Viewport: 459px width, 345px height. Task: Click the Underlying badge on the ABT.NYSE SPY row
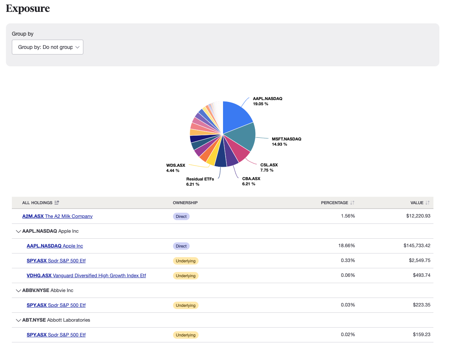pyautogui.click(x=186, y=335)
